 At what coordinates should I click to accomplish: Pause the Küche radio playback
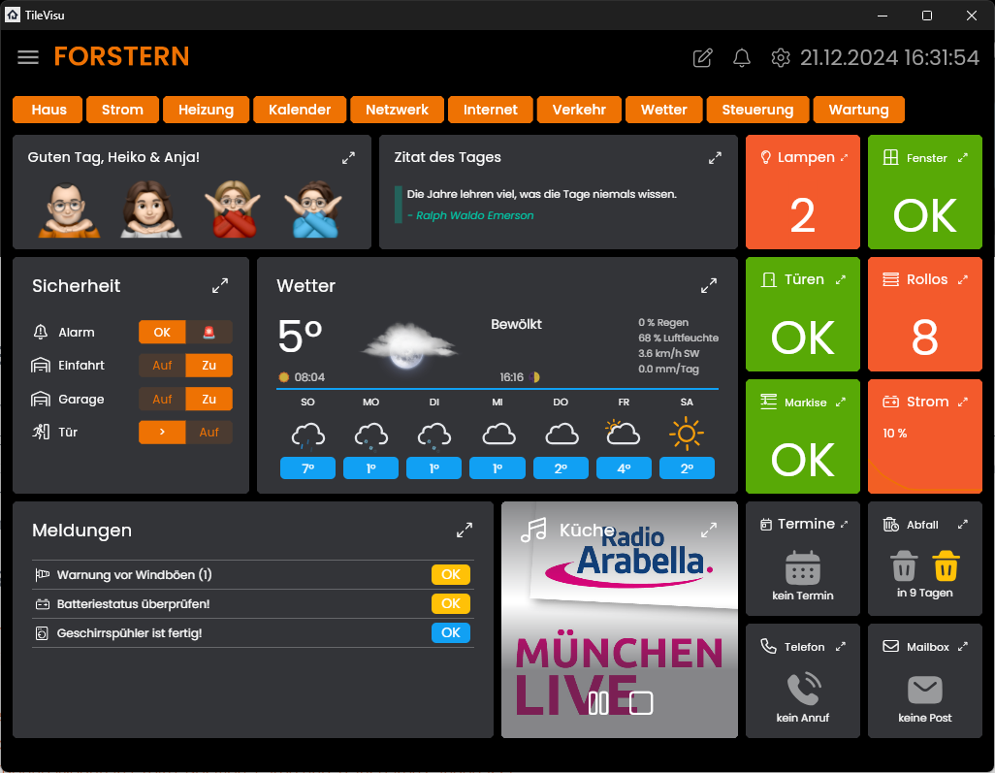coord(598,703)
